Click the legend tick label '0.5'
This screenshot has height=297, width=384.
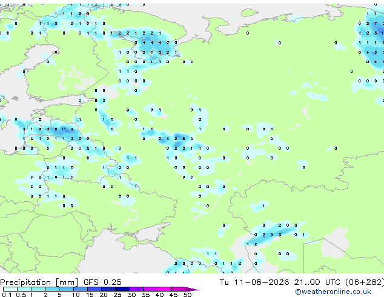[21, 295]
